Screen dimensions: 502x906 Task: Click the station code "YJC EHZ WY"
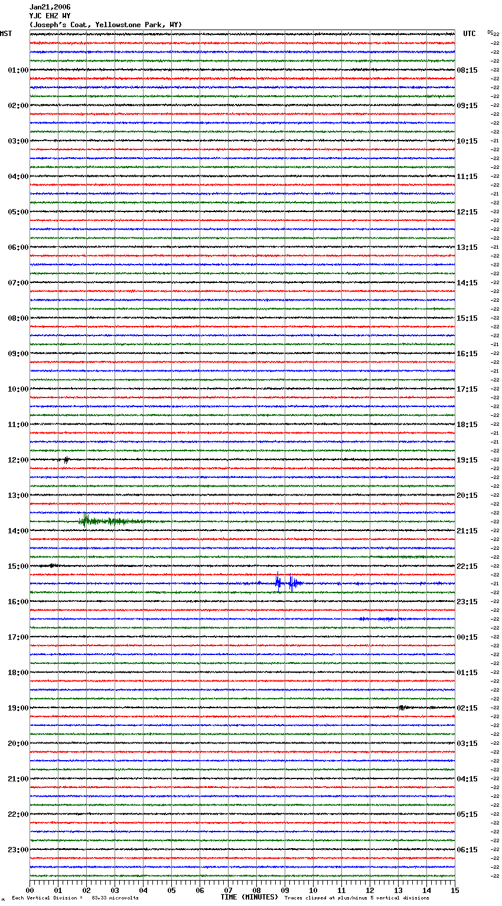click(x=50, y=16)
